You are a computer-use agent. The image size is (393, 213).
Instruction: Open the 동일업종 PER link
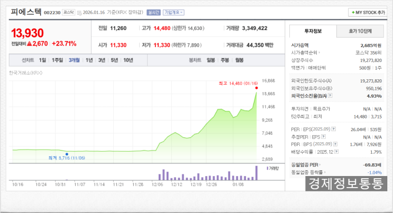(x=306, y=165)
